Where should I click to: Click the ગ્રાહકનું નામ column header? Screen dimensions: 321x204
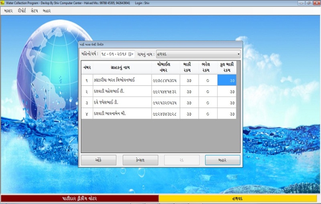122,67
